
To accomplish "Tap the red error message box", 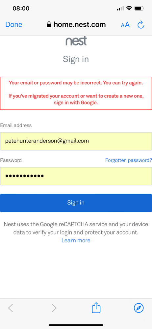I will [x=76, y=93].
